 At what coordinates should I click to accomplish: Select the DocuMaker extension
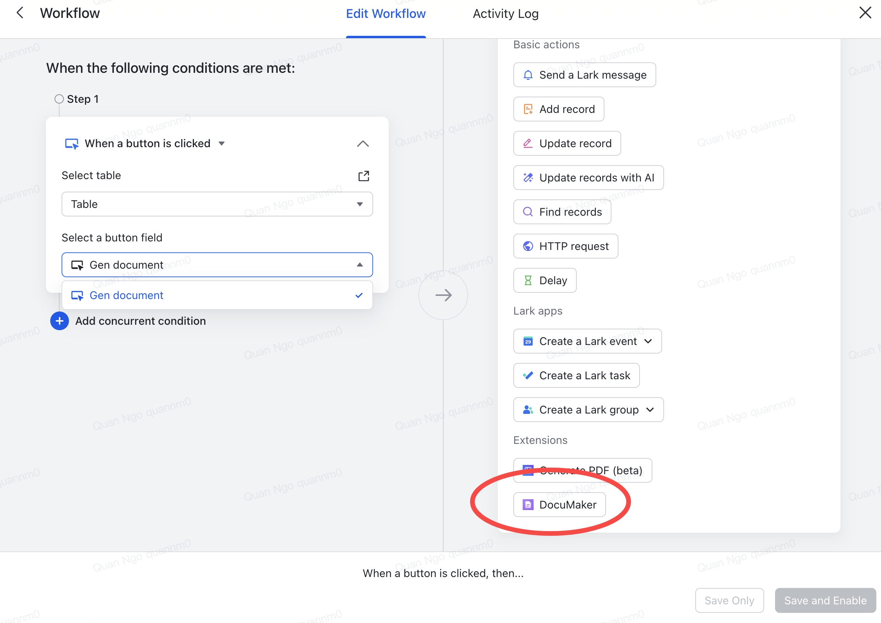pos(559,505)
